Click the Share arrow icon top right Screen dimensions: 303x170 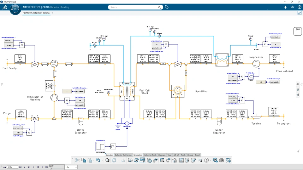[292, 7]
